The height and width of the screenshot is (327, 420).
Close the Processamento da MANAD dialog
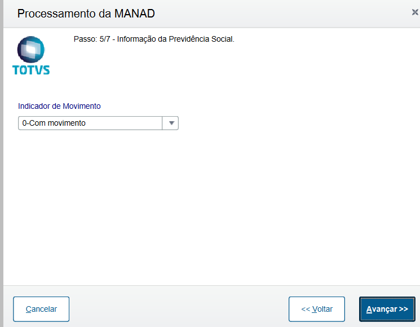point(415,12)
